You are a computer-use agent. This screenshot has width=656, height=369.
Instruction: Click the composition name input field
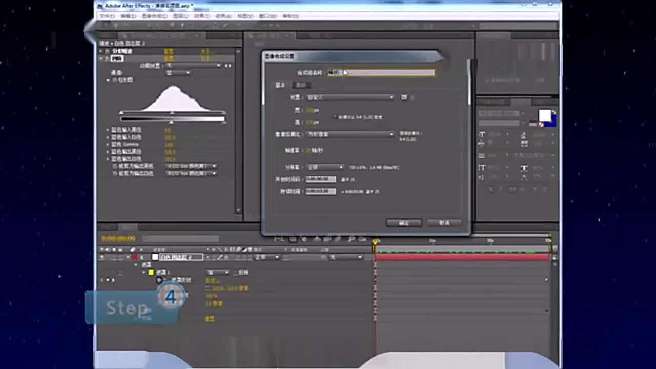pos(381,73)
